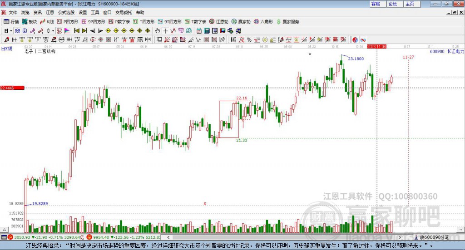Image resolution: width=465 pixels, height=250 pixels.
Task: Click the blue infinity loop icon
Action: click(x=363, y=39)
